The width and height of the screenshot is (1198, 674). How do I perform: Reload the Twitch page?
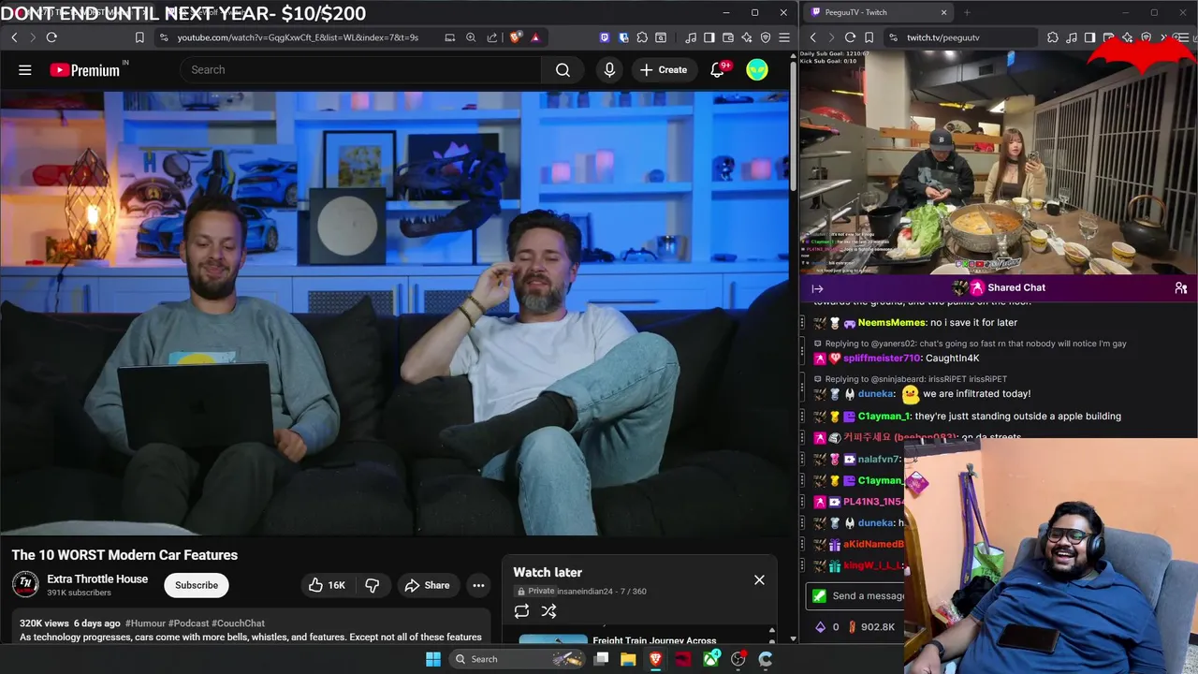pyautogui.click(x=850, y=37)
